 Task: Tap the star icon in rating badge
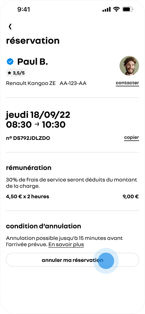9,73
